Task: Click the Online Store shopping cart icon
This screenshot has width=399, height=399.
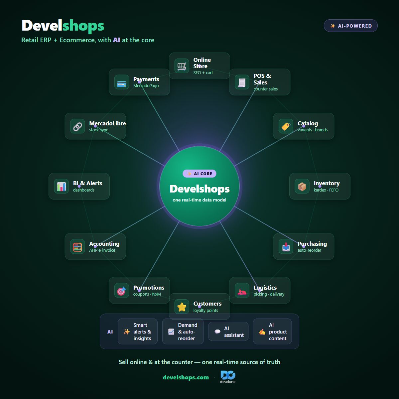Action: pyautogui.click(x=182, y=66)
